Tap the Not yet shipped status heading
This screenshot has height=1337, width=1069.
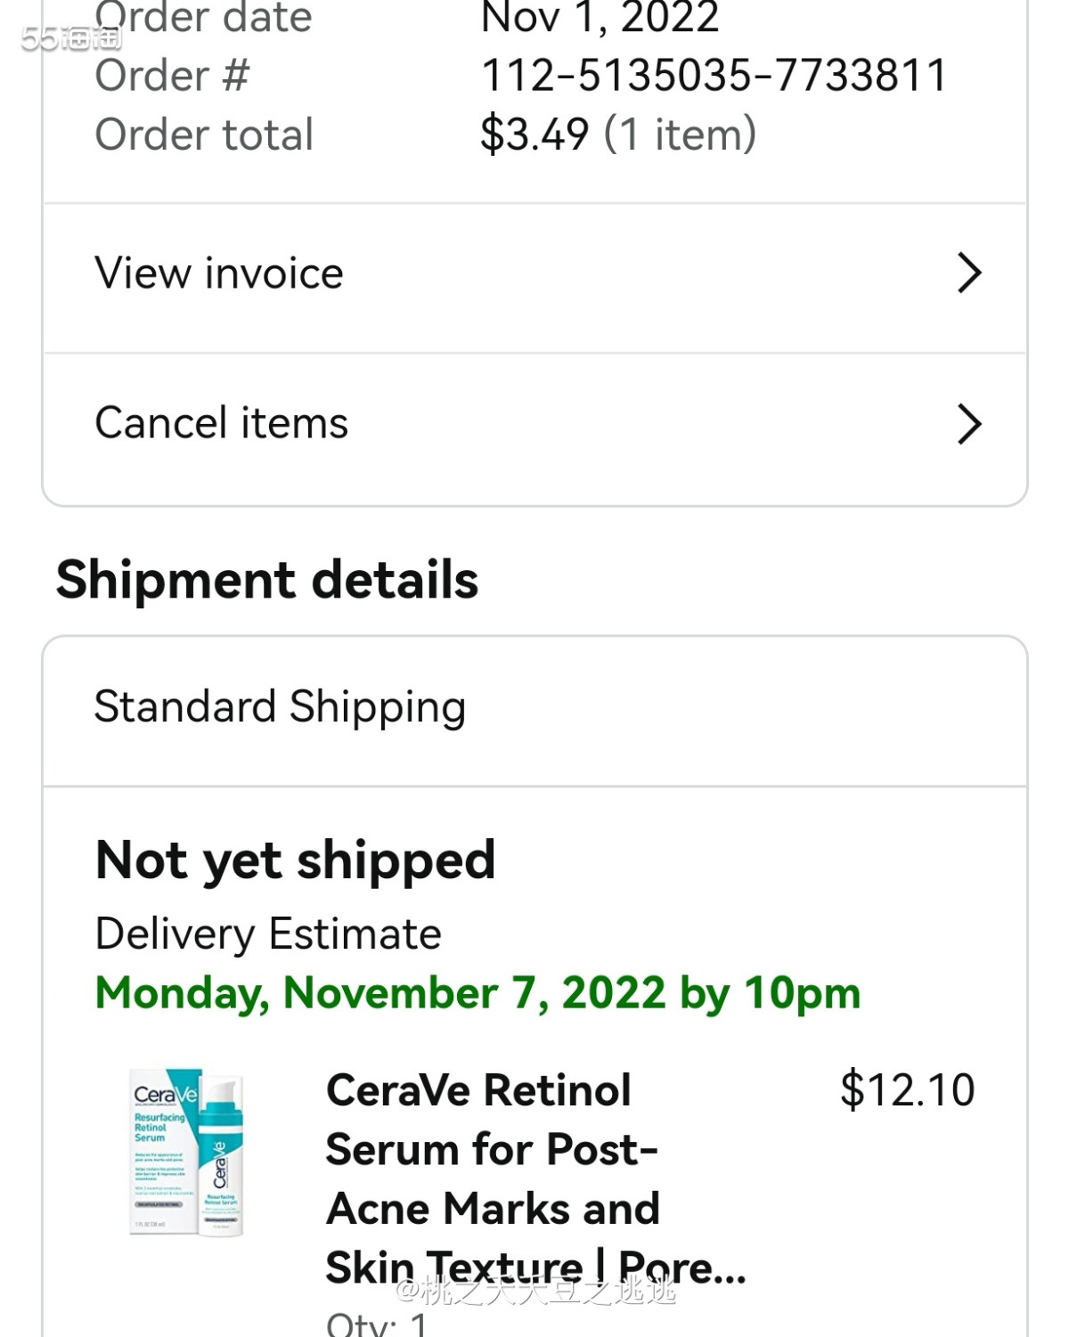[x=295, y=860]
